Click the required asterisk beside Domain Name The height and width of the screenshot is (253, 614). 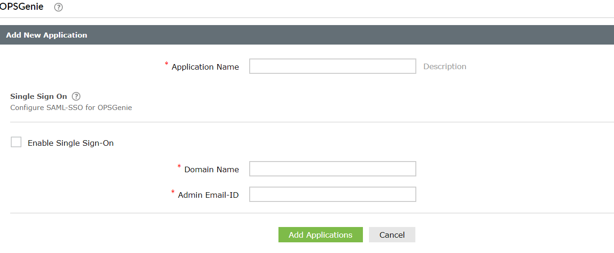click(x=179, y=167)
